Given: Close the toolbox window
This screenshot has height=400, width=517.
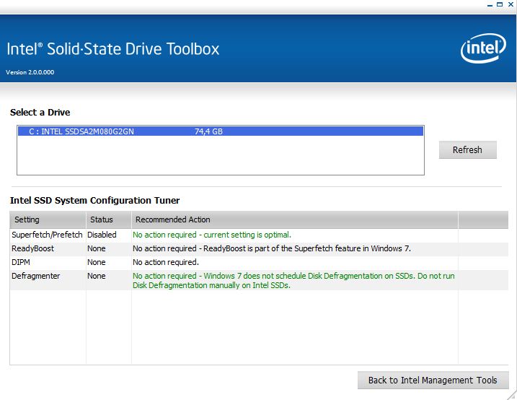Looking at the screenshot, I should (x=511, y=4).
